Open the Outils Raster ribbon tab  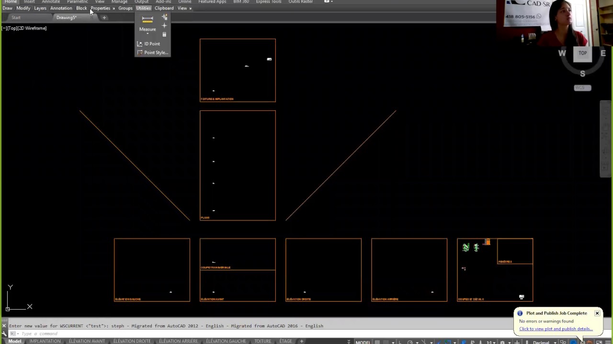click(x=300, y=2)
